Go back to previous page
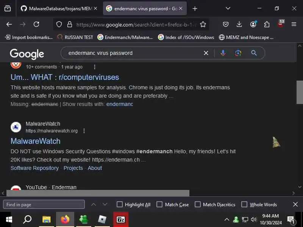 pyautogui.click(x=9, y=24)
